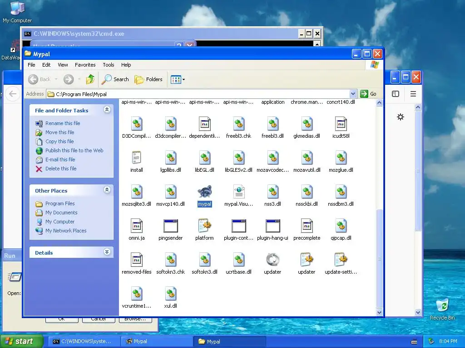
Task: Collapse the File and Folder Tasks panel
Action: tap(107, 110)
